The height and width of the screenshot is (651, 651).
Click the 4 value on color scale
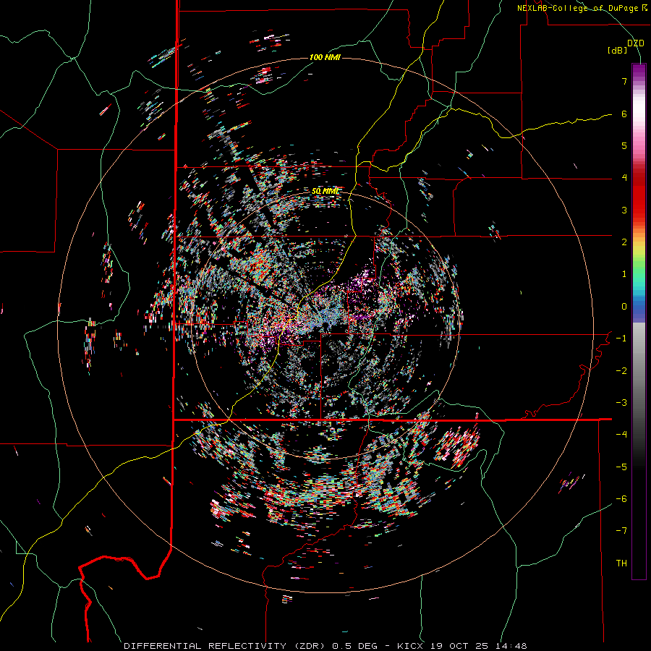tap(624, 178)
